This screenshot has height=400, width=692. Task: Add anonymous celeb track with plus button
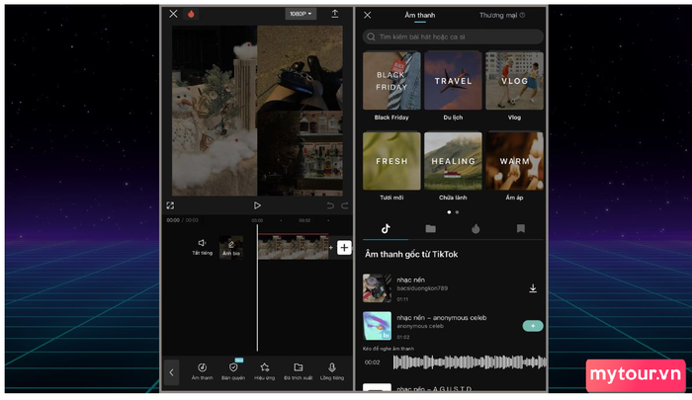tap(533, 325)
